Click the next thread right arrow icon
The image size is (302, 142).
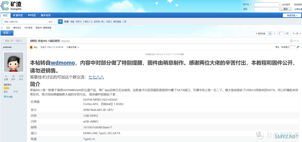tap(298, 41)
